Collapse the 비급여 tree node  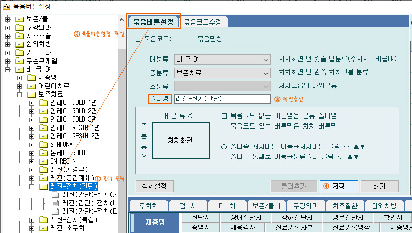tap(7, 69)
